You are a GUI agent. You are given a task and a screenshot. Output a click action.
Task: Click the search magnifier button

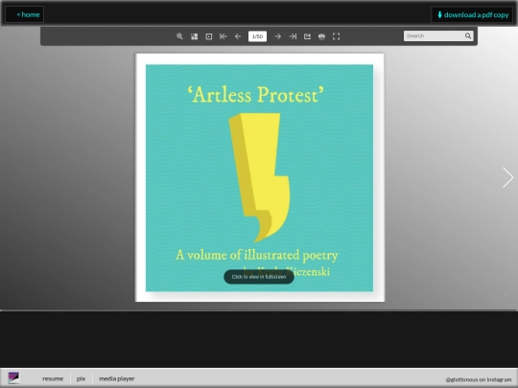click(468, 36)
